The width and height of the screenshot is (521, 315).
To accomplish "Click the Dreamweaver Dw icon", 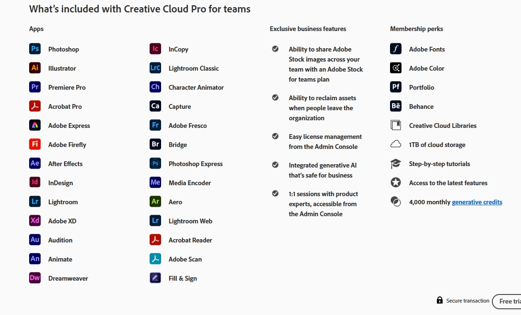I will coord(35,278).
